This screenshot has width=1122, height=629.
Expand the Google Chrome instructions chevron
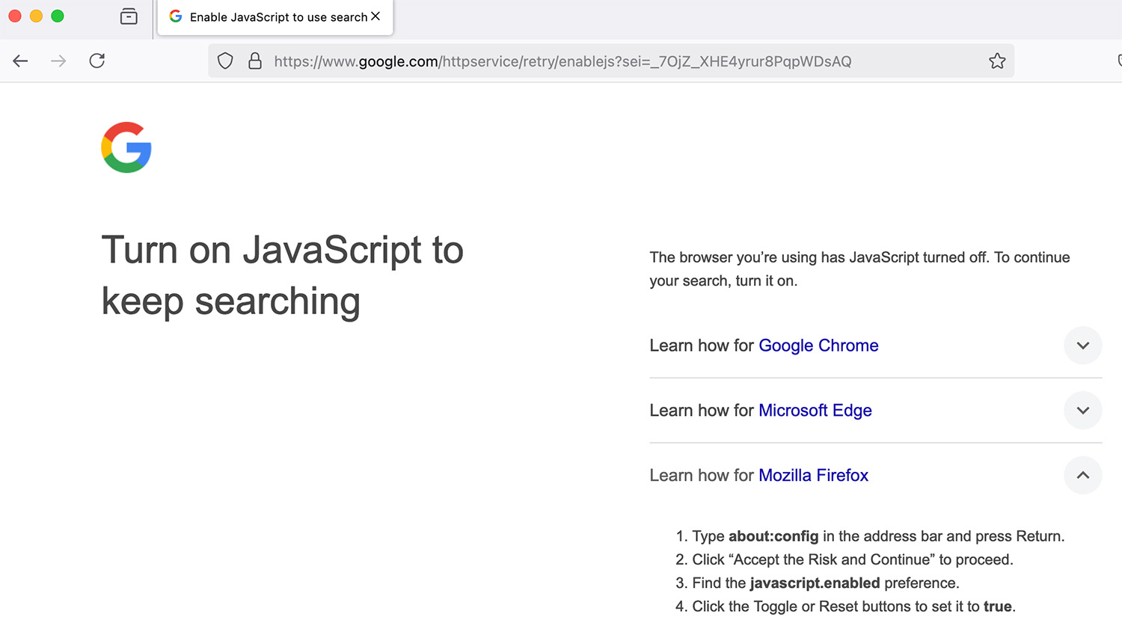point(1082,346)
